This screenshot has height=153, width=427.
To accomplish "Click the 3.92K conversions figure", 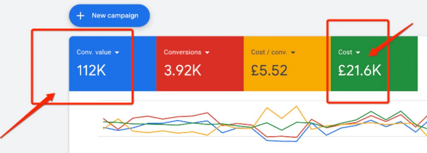I will click(182, 71).
